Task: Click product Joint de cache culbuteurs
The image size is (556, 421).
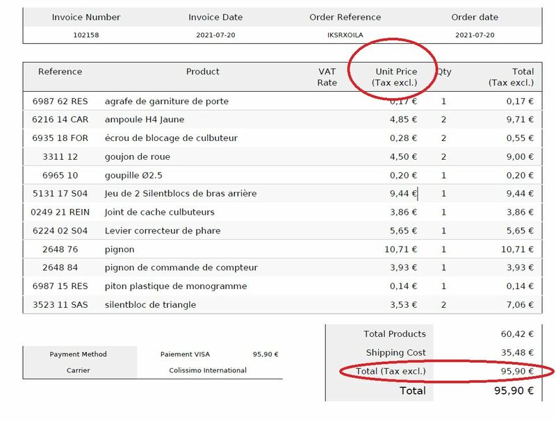Action: click(x=160, y=213)
